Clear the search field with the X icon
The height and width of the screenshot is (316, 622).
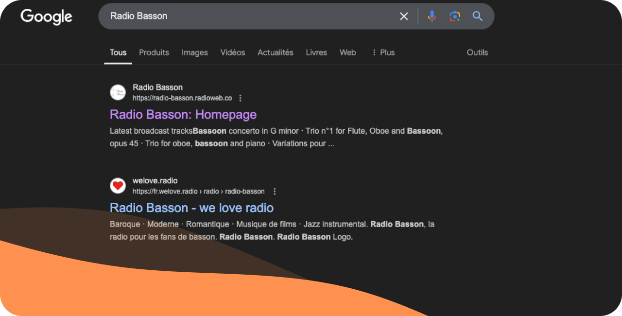(404, 16)
